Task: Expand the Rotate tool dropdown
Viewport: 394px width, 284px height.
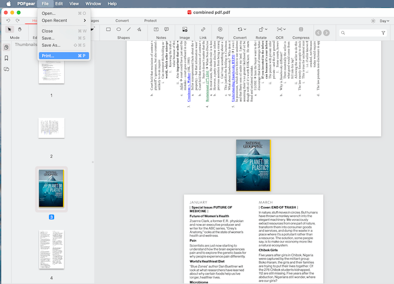Action: click(x=266, y=30)
